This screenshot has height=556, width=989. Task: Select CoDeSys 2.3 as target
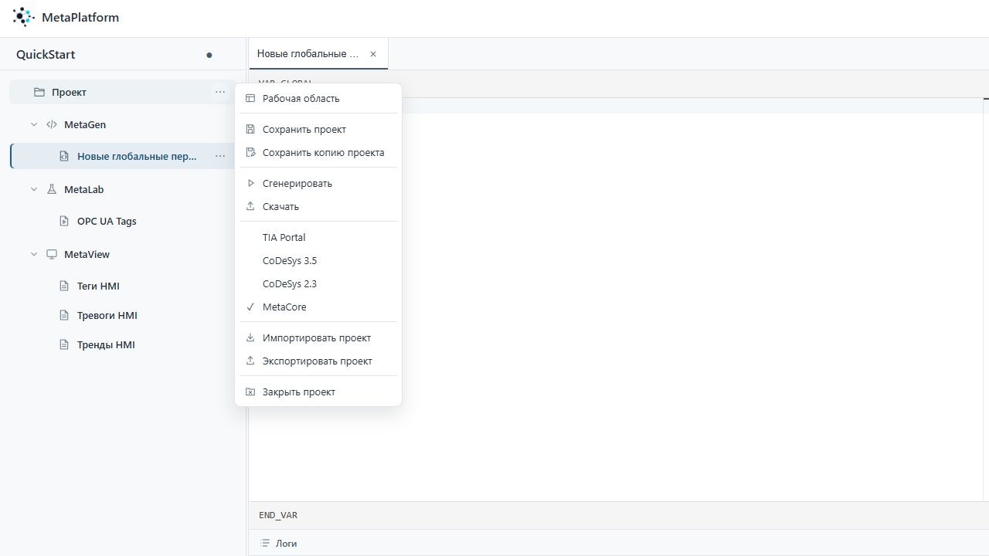(318, 283)
